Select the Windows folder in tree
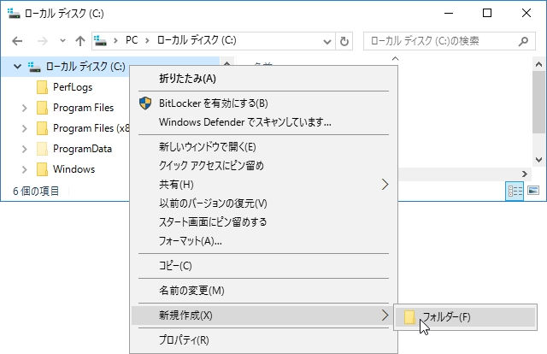Screen dimensions: 547x354 click(74, 169)
